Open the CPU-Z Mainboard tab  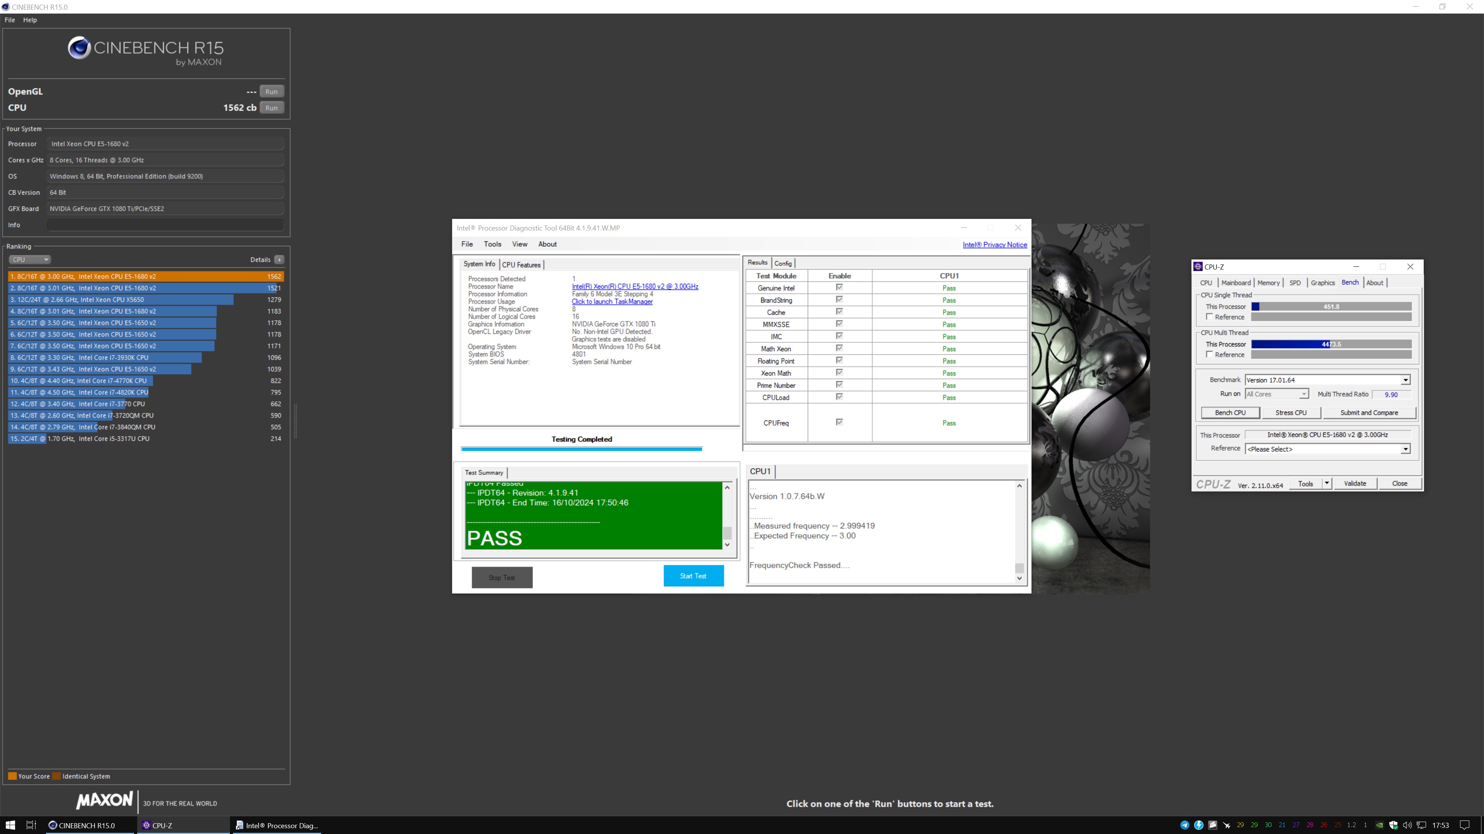[1236, 283]
